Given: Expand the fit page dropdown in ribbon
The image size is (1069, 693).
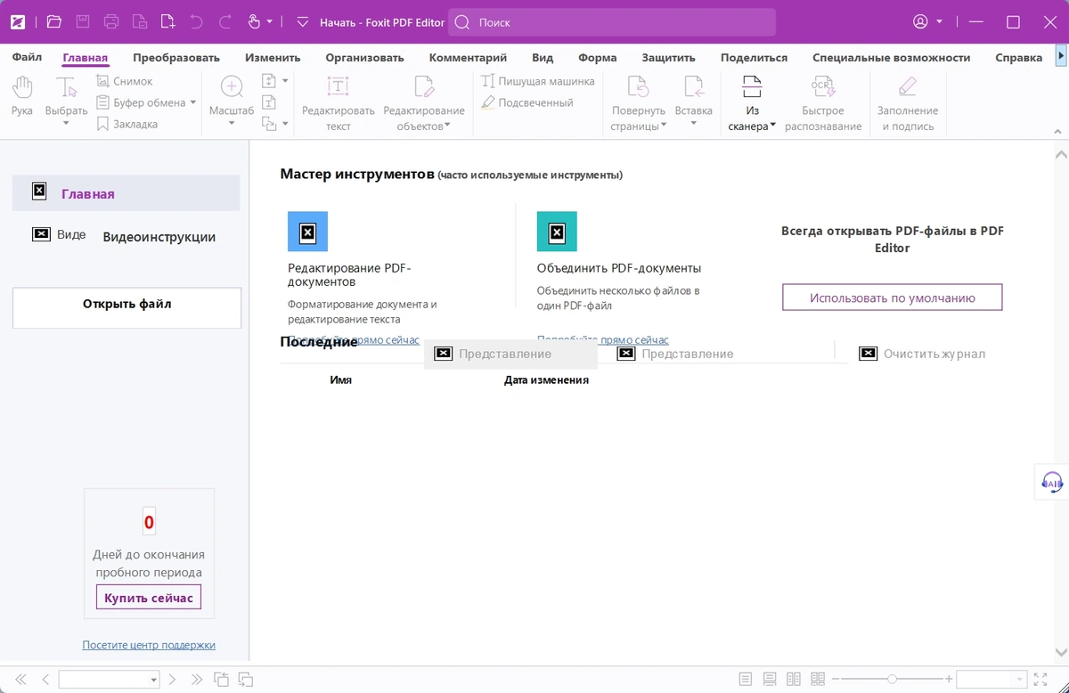Looking at the screenshot, I should [x=285, y=81].
